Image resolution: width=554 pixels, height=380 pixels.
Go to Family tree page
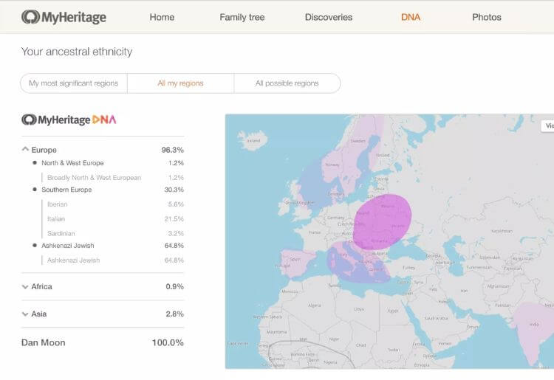click(242, 17)
